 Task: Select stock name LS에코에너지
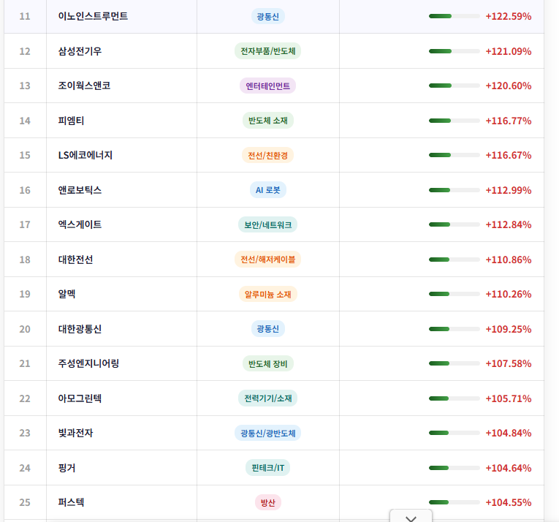[85, 155]
